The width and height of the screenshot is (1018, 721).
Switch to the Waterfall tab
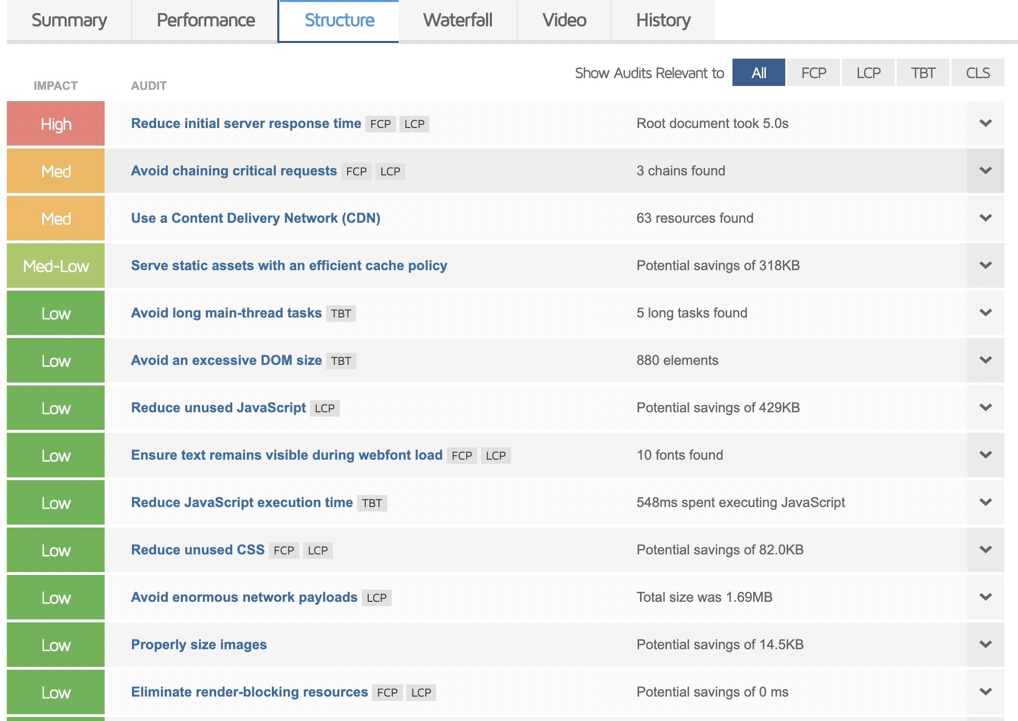click(x=458, y=21)
